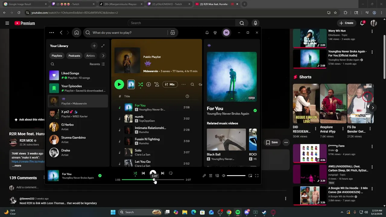This screenshot has height=217, width=386.
Task: Open options for Wavy Wit Nun video
Action: (372, 31)
